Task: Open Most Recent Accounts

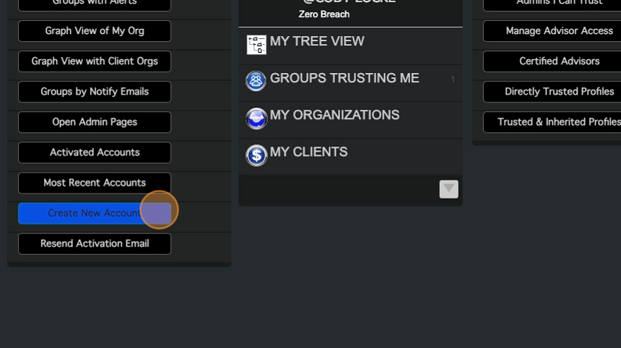Action: (95, 183)
